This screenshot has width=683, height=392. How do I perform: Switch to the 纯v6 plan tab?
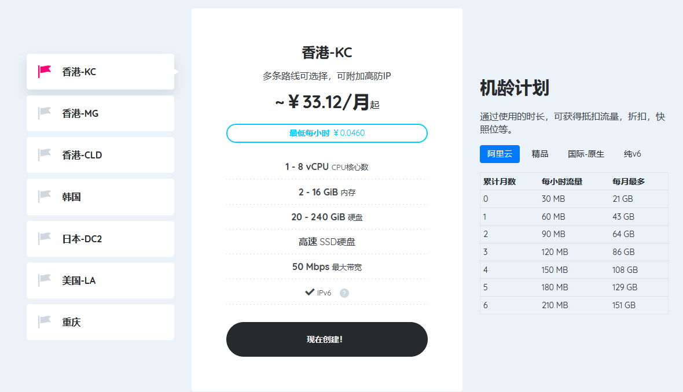tap(632, 154)
